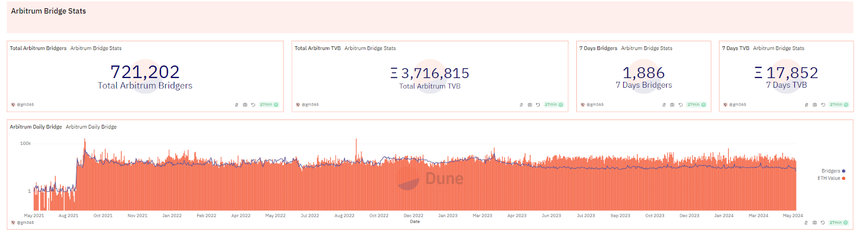Click the Jul 2022 x-axis label
The width and height of the screenshot is (861, 233).
(310, 216)
